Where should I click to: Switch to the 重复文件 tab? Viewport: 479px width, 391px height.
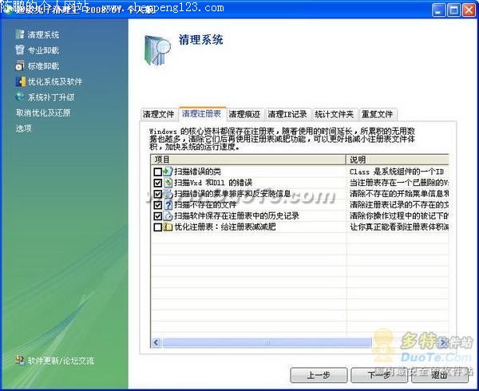pyautogui.click(x=377, y=114)
